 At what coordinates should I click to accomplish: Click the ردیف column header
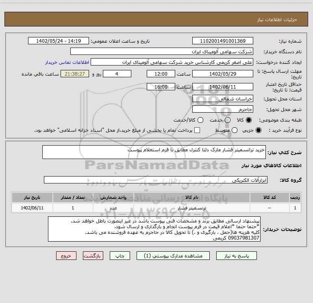click(295, 197)
